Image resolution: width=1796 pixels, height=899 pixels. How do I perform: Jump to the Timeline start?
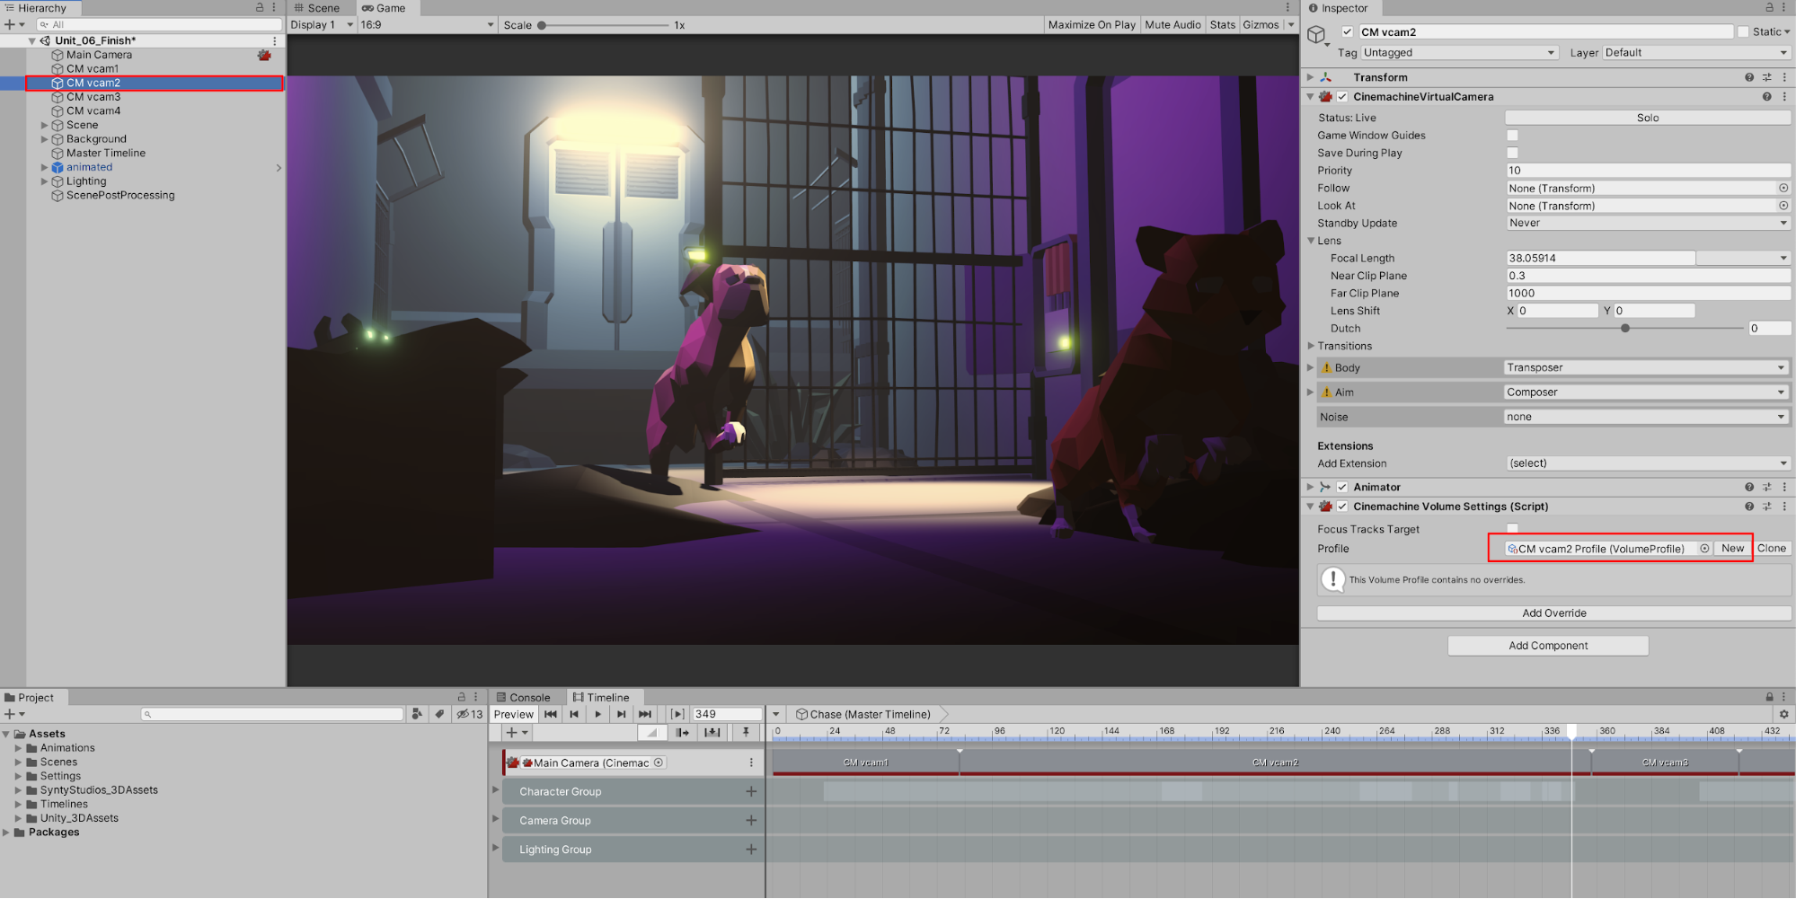[551, 714]
